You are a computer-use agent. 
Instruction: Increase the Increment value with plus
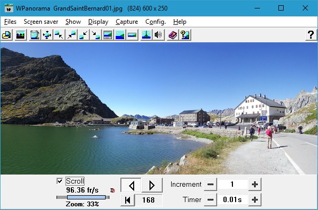(255, 185)
